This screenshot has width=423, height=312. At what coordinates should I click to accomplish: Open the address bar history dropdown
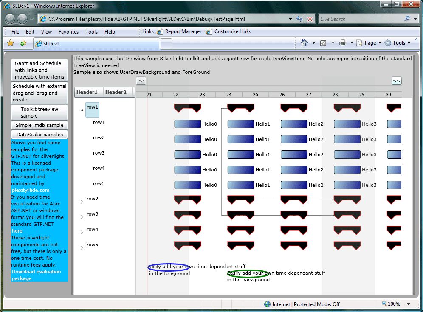(290, 19)
